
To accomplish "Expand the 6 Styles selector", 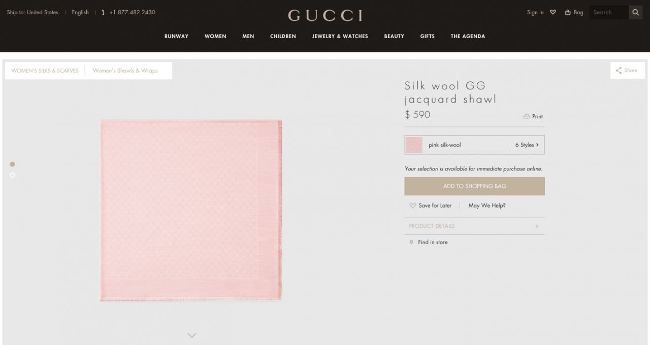I will (x=527, y=145).
